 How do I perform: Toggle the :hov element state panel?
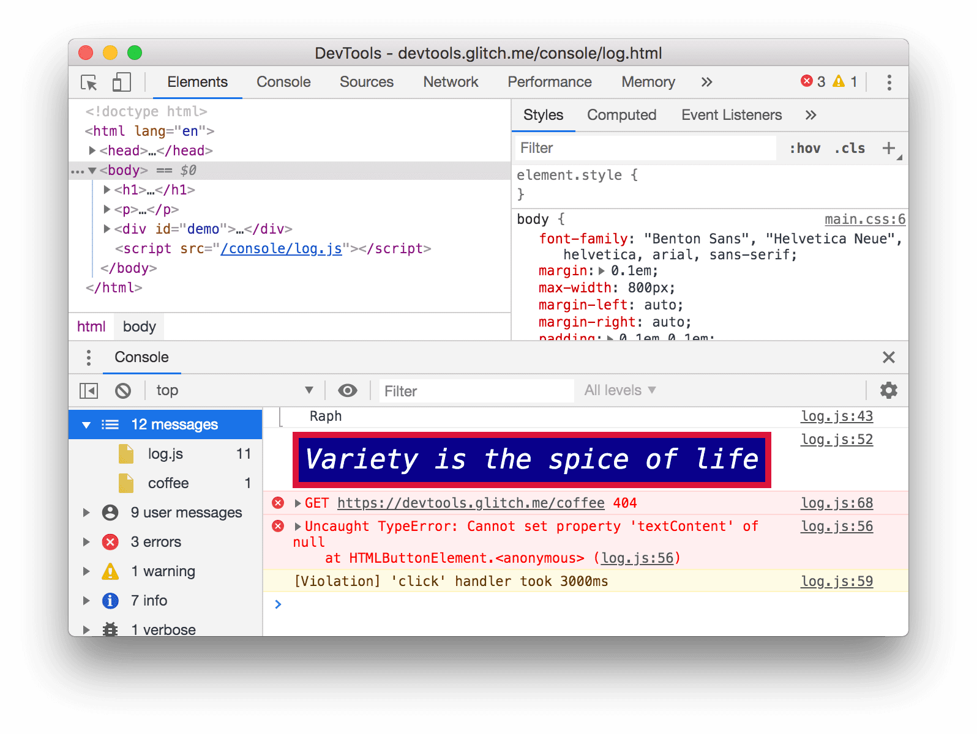[x=804, y=148]
